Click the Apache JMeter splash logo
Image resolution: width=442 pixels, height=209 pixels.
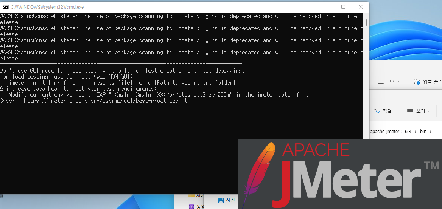point(340,174)
